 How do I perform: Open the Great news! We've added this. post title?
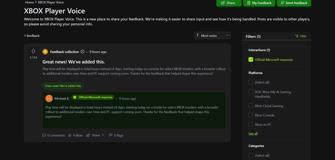click(x=73, y=62)
